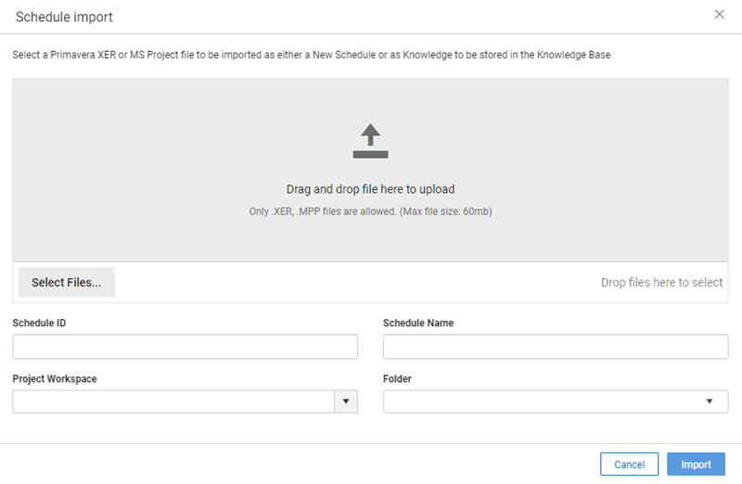
Task: Click inside the Project Workspace combo field
Action: 173,401
